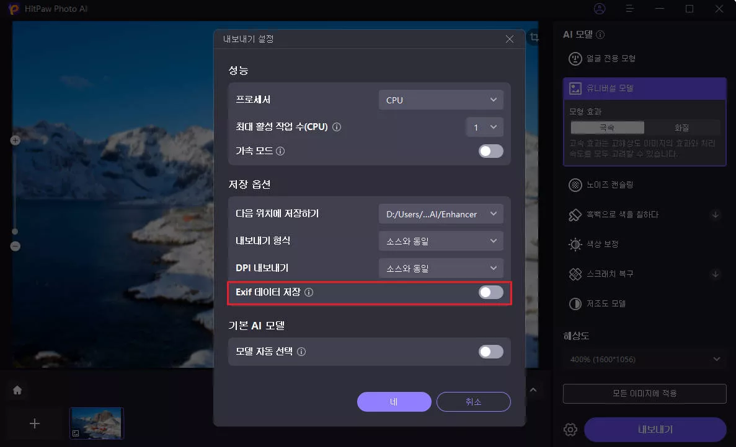Select the 극속 effect tab

[607, 126]
